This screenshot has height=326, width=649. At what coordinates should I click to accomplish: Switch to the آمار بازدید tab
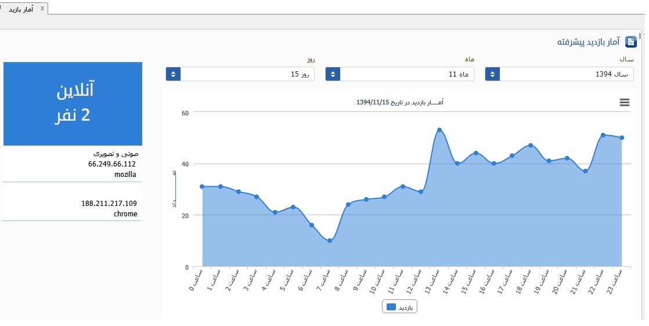[x=20, y=9]
